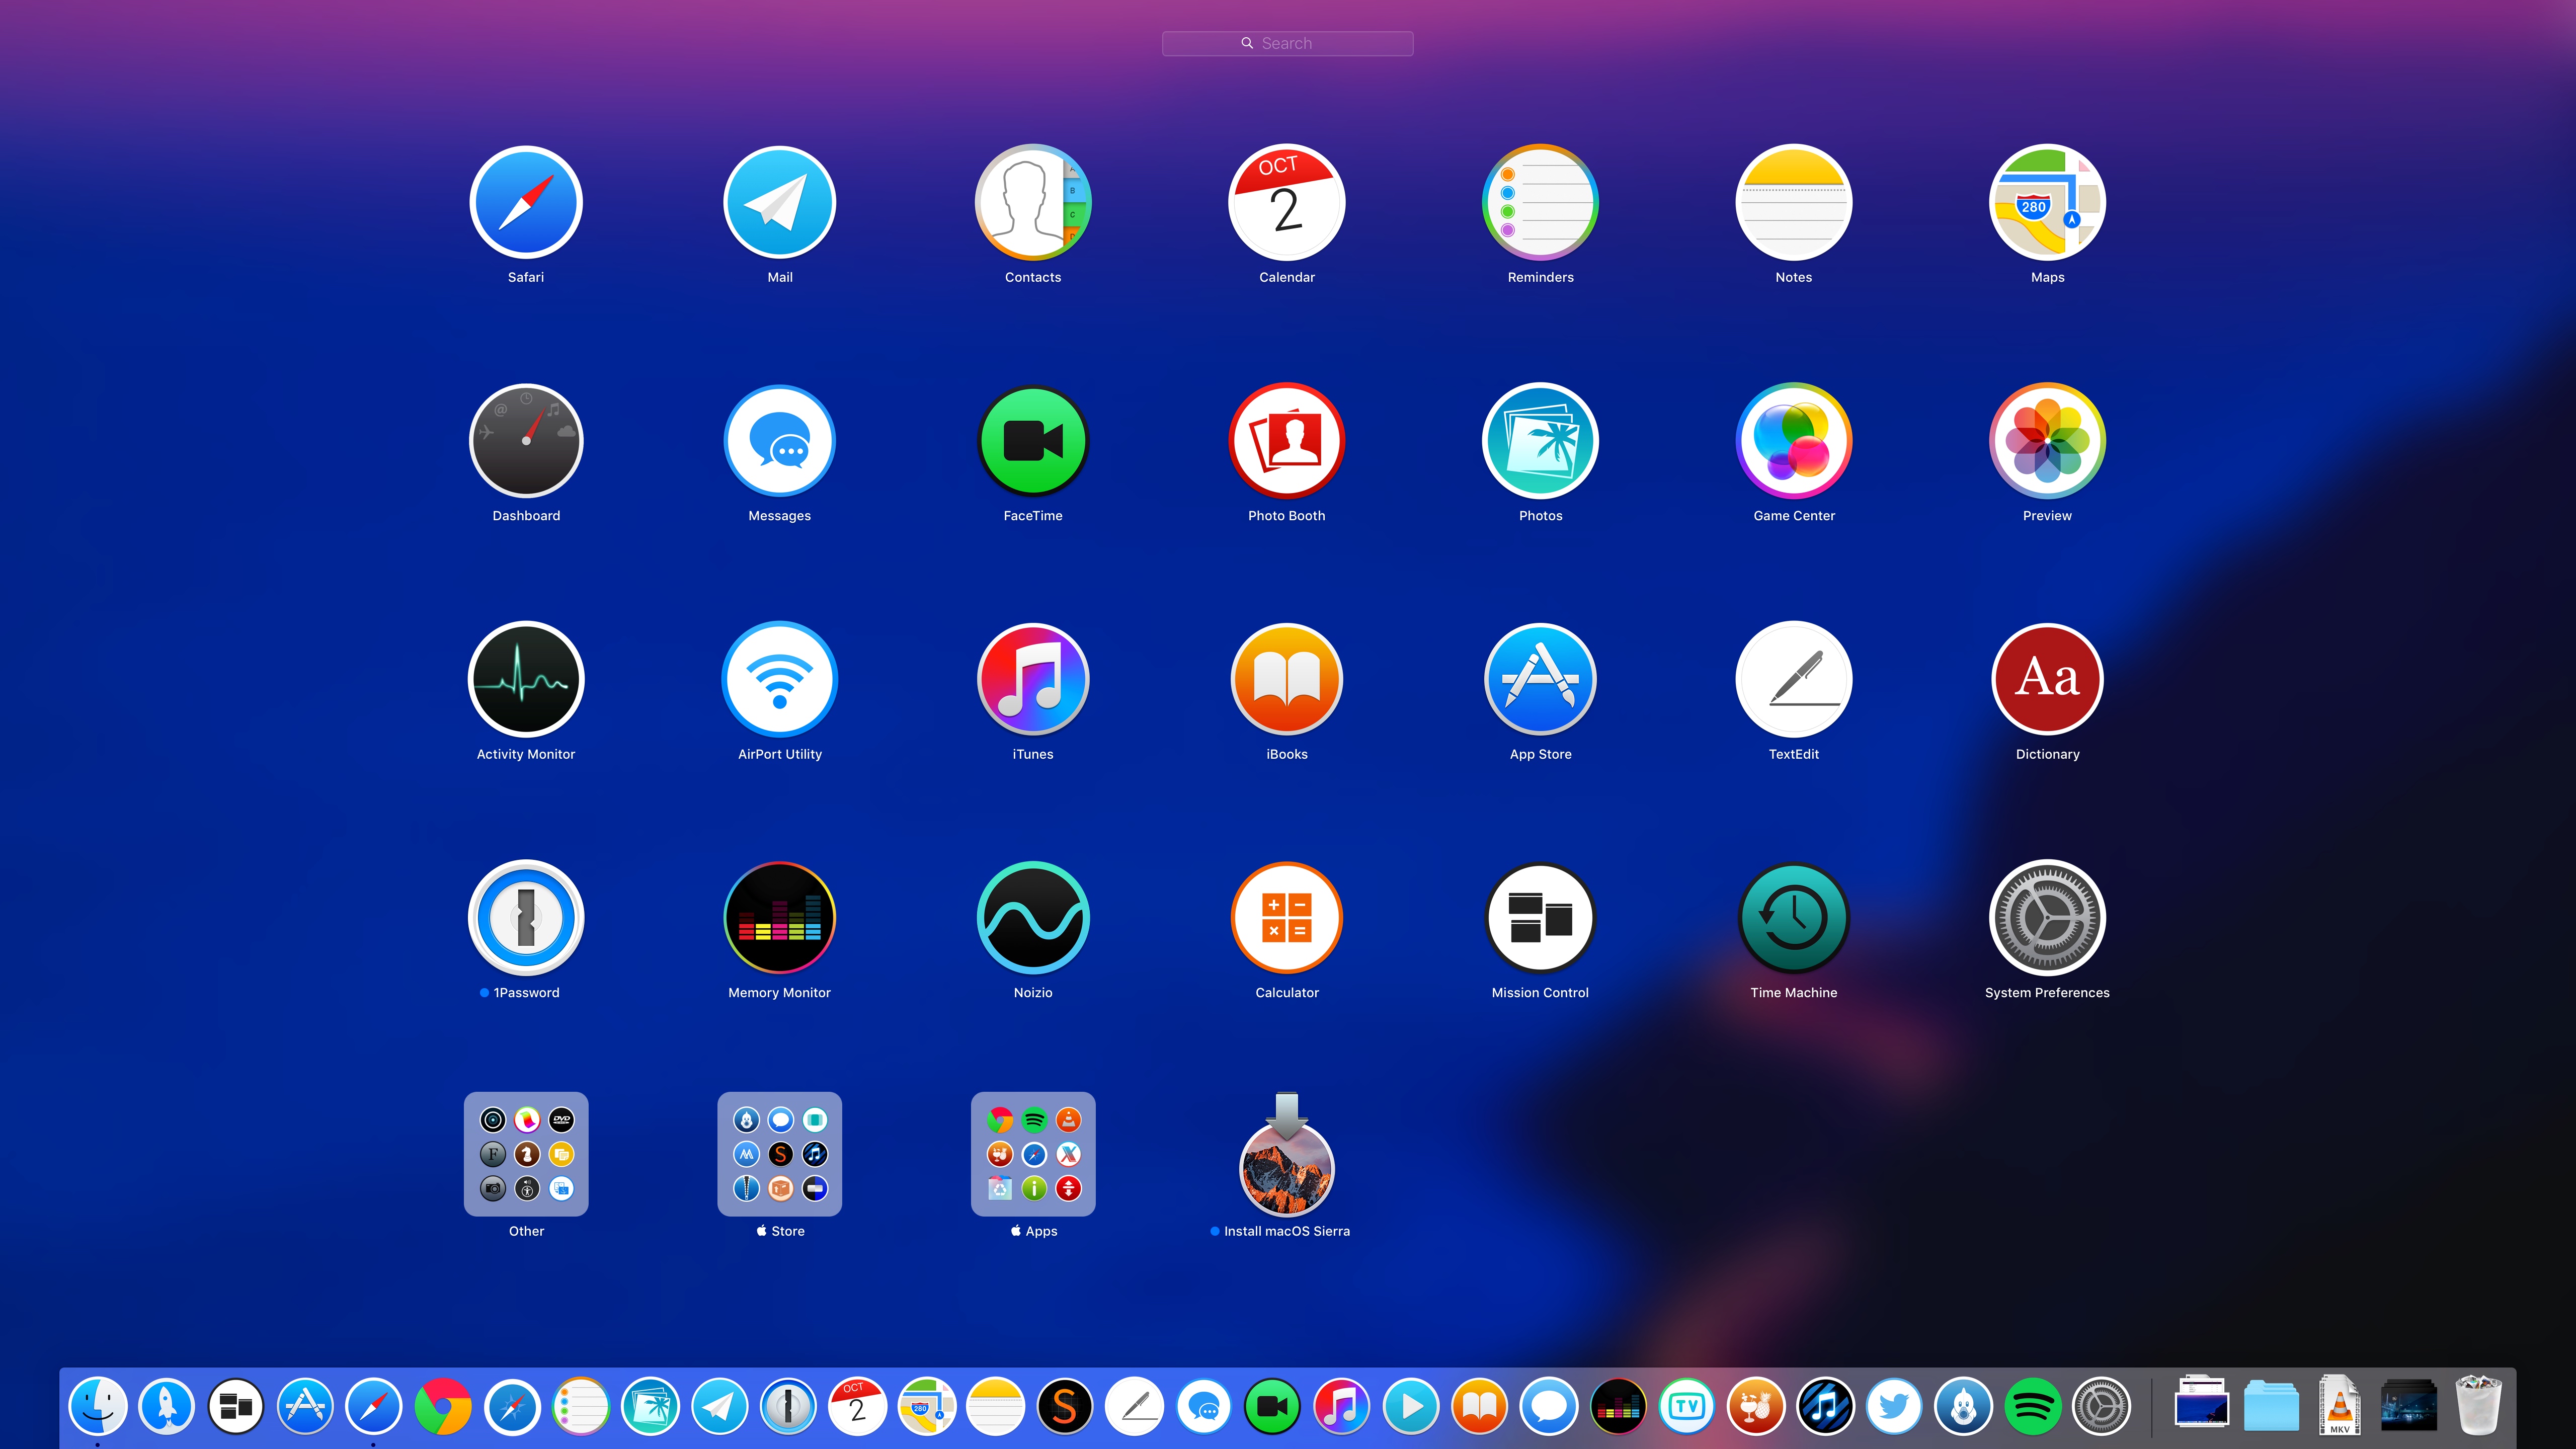This screenshot has height=1449, width=2576.
Task: Open the blue folder stack in Dock
Action: pos(2271,1406)
